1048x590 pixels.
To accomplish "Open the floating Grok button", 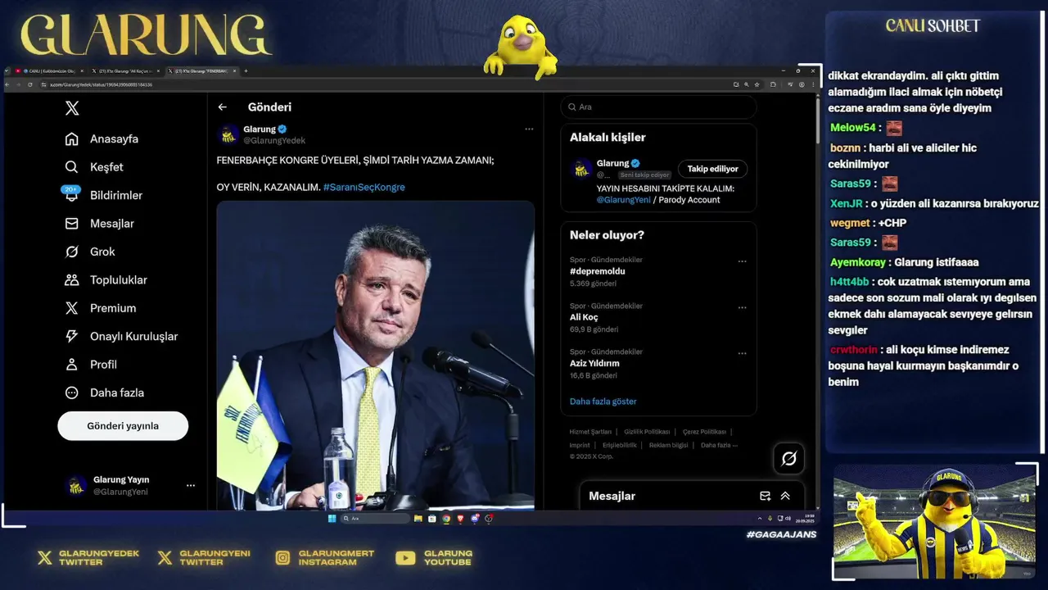I will [x=788, y=459].
